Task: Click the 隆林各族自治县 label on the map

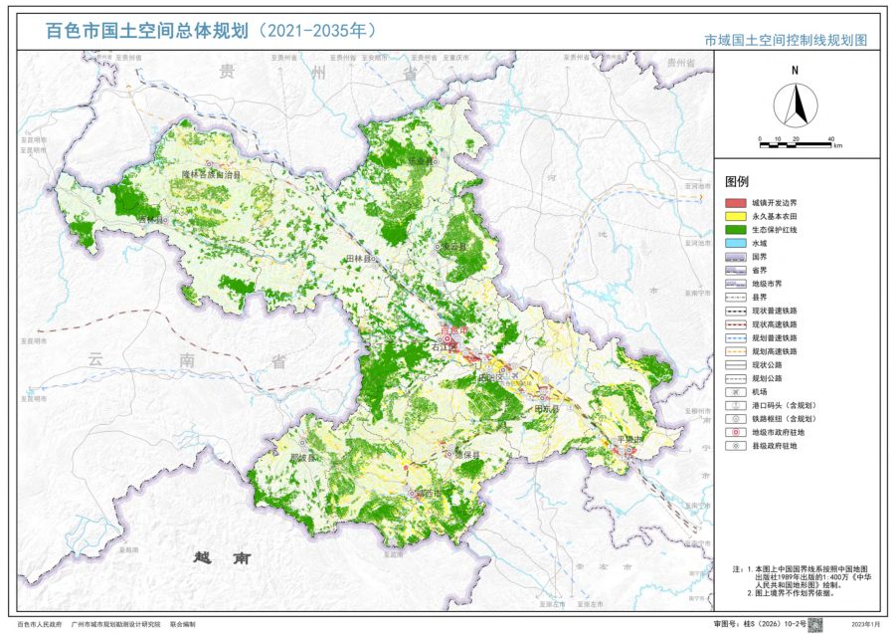Action: 211,175
